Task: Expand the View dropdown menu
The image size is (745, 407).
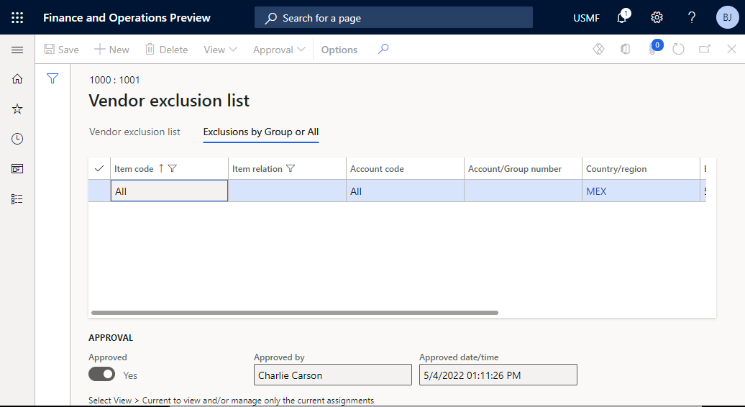Action: point(220,50)
